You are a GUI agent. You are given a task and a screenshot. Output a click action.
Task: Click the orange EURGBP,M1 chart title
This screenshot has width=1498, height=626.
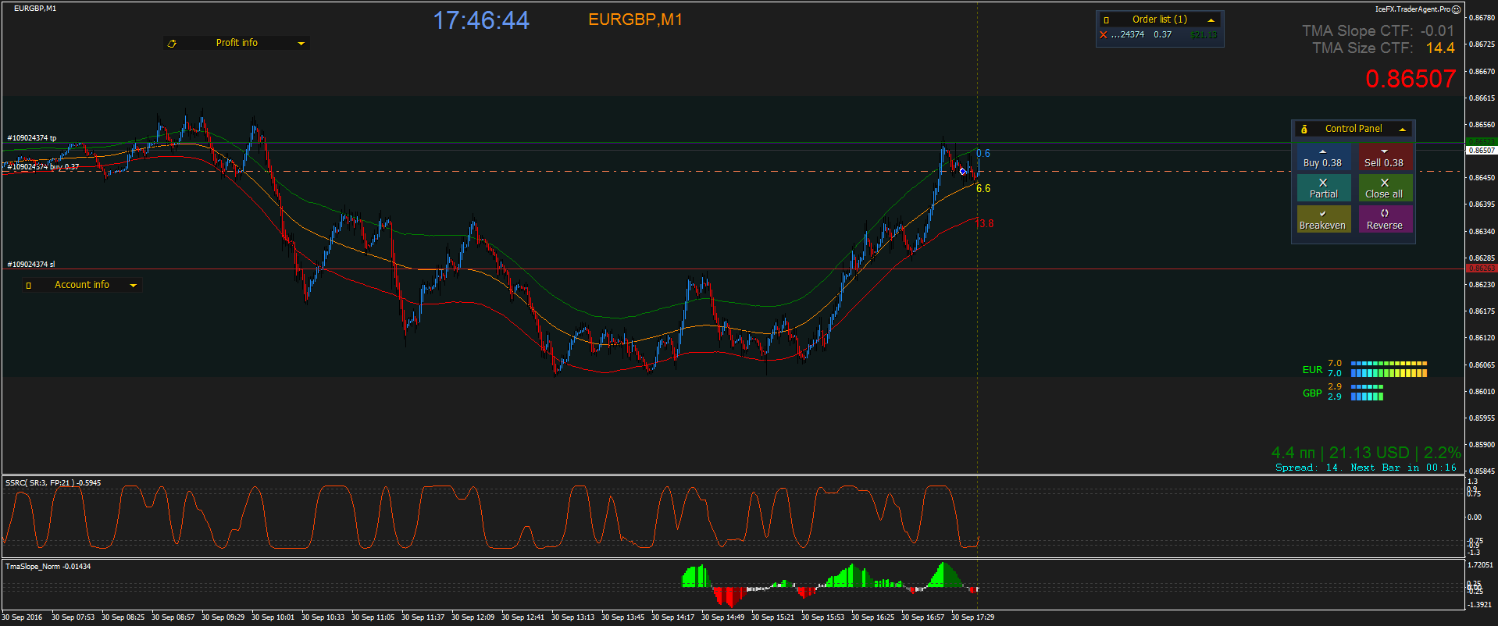[635, 20]
